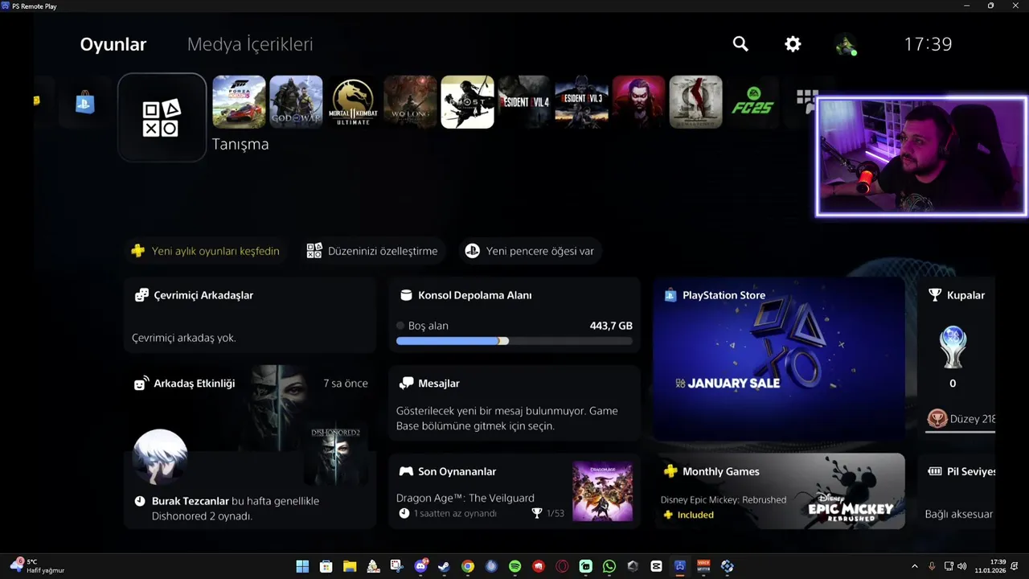1029x579 pixels.
Task: Open the game library grid icon
Action: click(x=805, y=101)
